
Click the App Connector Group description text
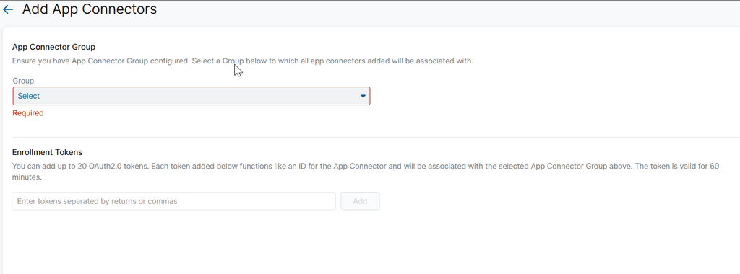tap(243, 61)
